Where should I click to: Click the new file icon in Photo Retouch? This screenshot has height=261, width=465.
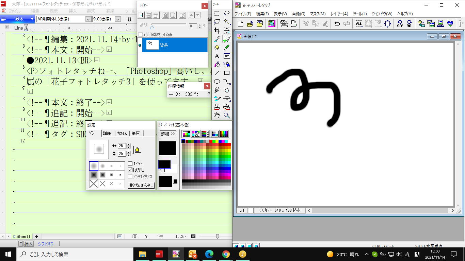pos(240,24)
